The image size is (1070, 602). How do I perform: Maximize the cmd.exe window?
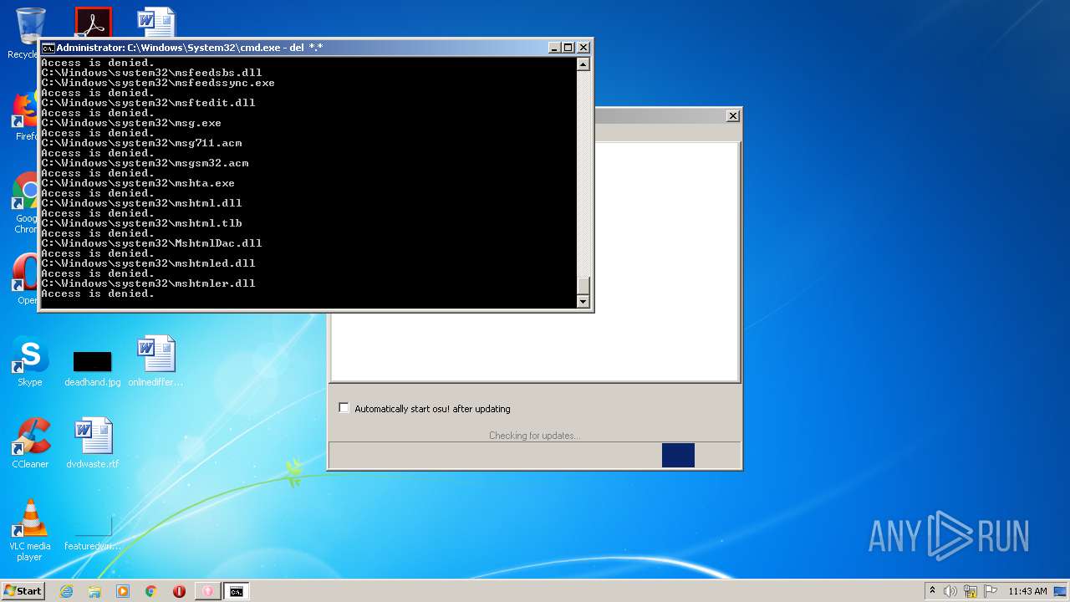click(x=568, y=48)
